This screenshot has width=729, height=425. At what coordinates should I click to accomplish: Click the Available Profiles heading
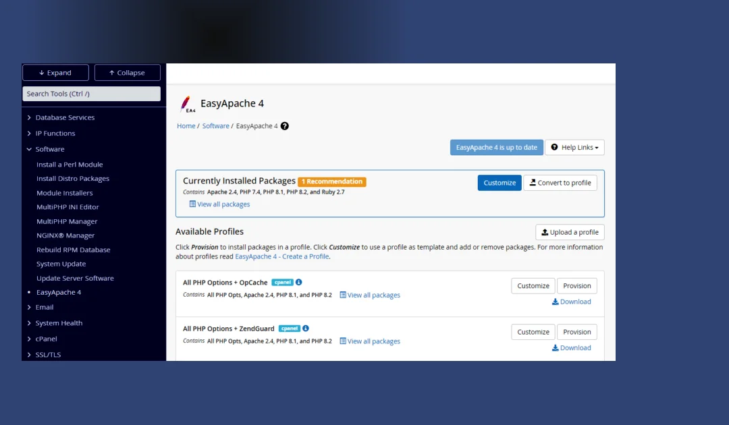(x=209, y=231)
